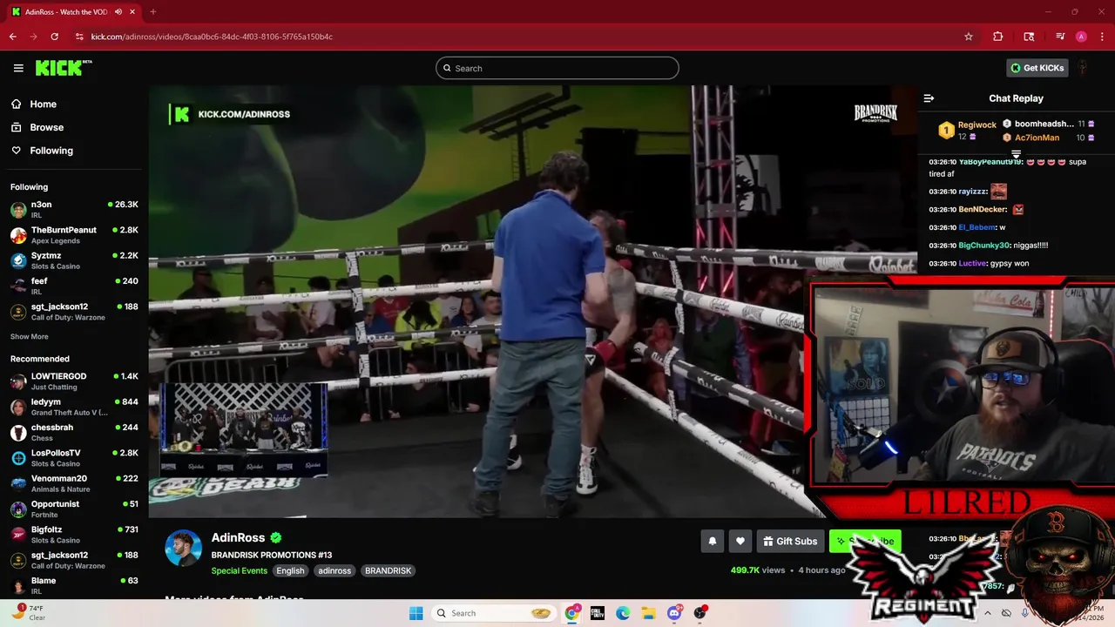This screenshot has width=1115, height=627.
Task: Open the browser Extensions menu
Action: click(x=997, y=37)
